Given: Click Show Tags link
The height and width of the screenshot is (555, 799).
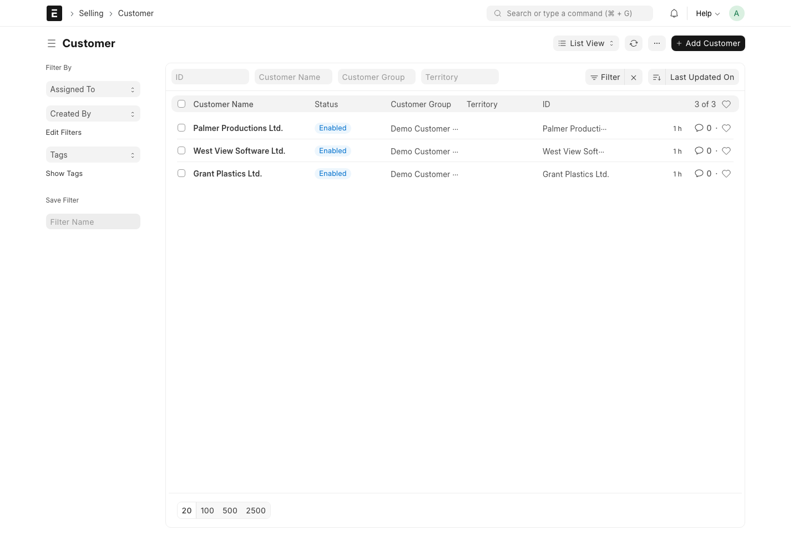Looking at the screenshot, I should (64, 174).
